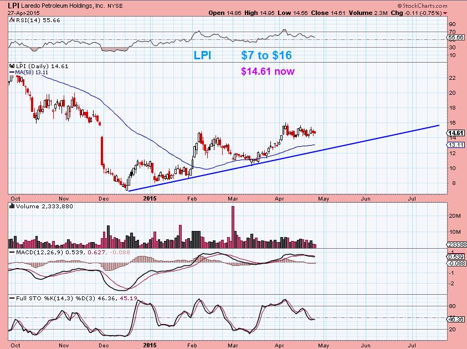Image resolution: width=467 pixels, height=349 pixels.
Task: Click the RSI(14) legend icon
Action: [12, 20]
